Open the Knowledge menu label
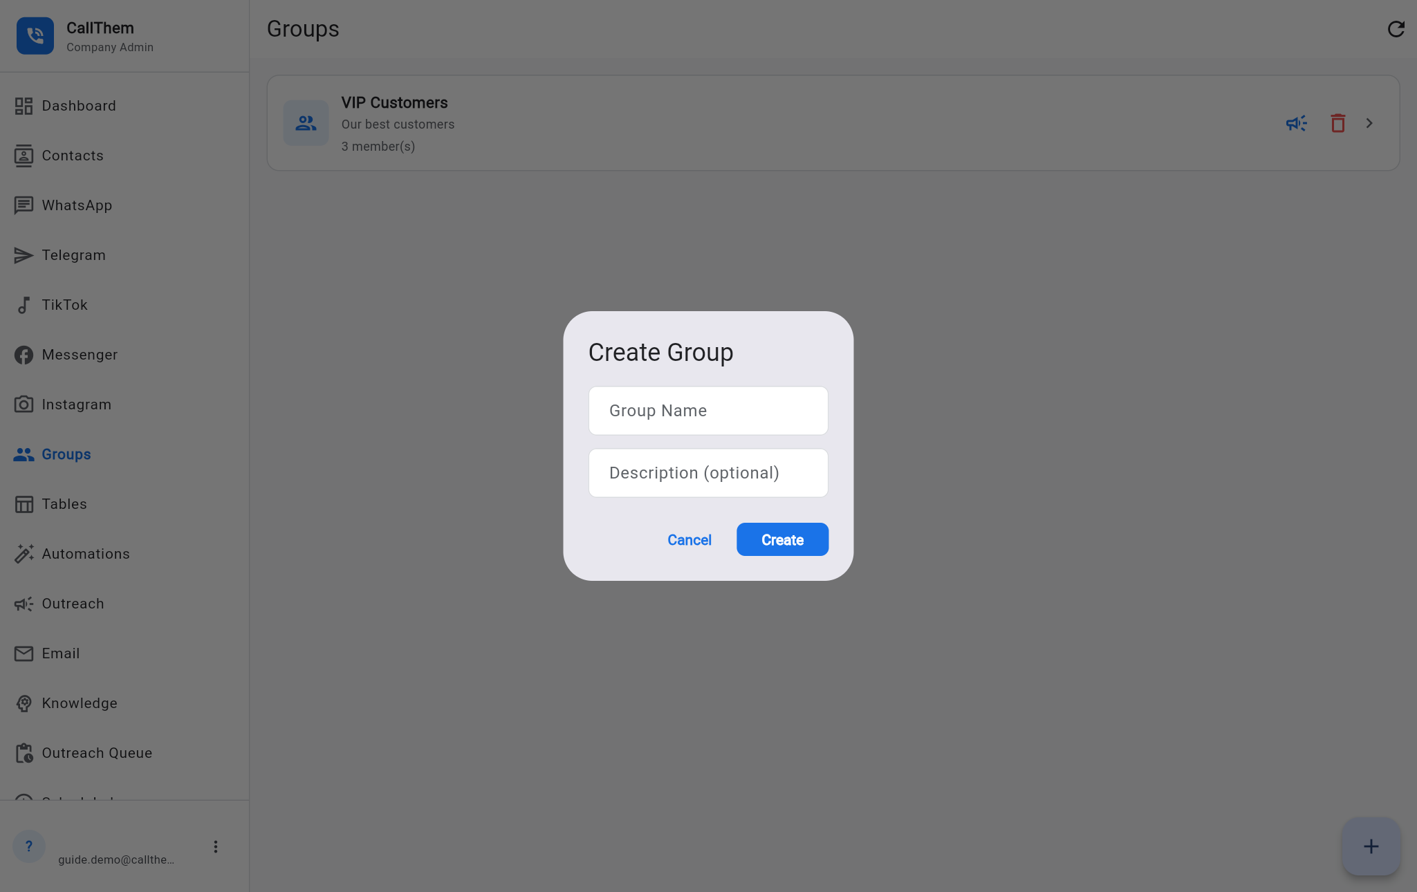Screen dimensions: 1417x892 (x=80, y=703)
